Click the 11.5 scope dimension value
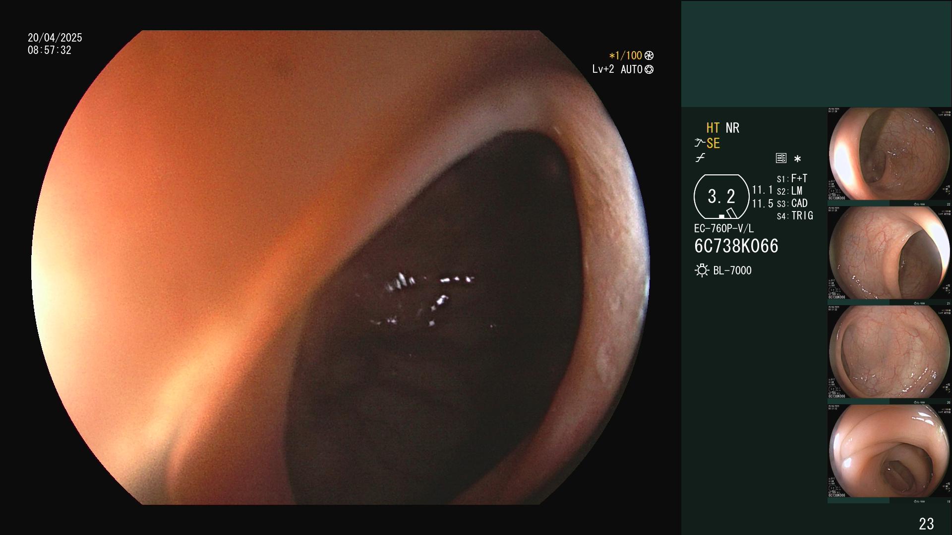Viewport: 952px width, 535px height. (x=763, y=204)
